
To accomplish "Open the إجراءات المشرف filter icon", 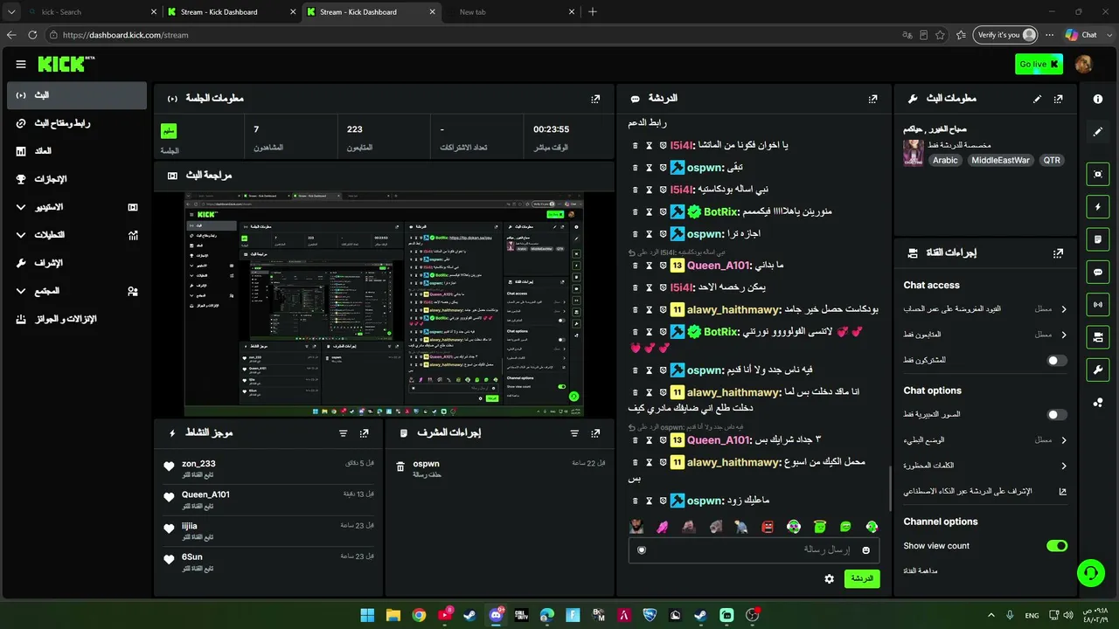I will point(574,432).
